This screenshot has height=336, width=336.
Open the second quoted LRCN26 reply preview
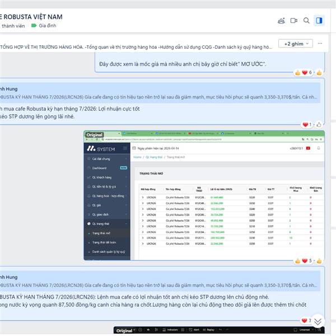(158, 281)
